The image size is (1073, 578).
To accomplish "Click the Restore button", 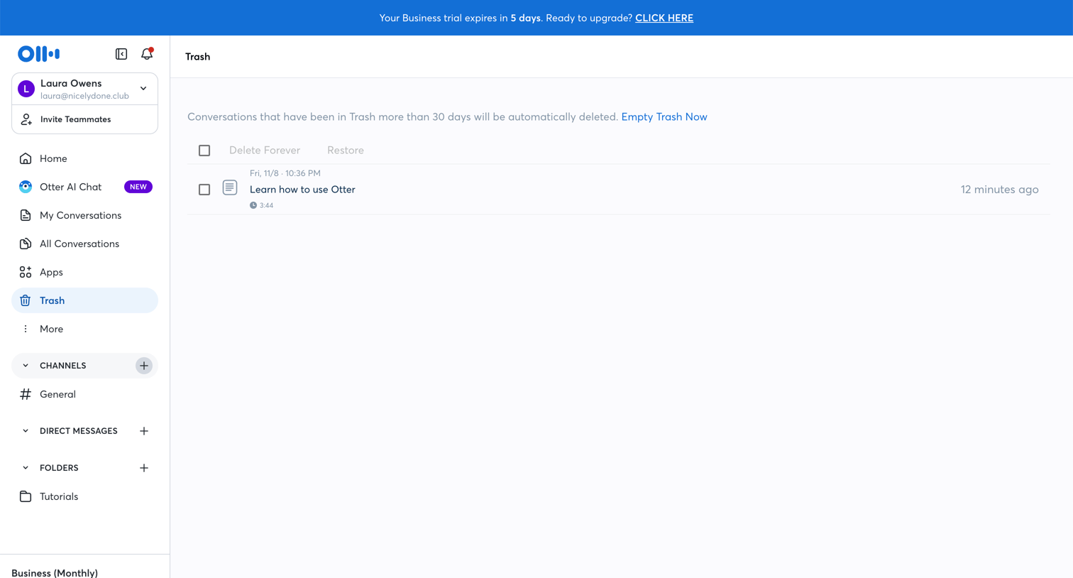I will click(346, 151).
